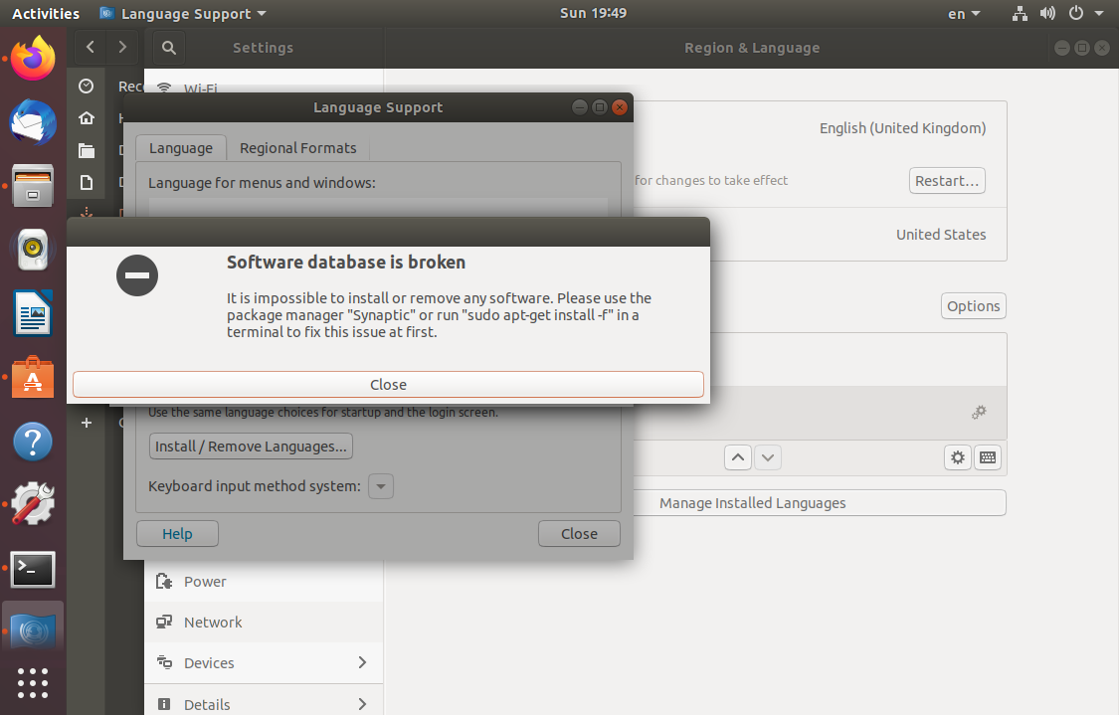The height and width of the screenshot is (715, 1119).
Task: Expand Devices in Settings sidebar
Action: (264, 663)
